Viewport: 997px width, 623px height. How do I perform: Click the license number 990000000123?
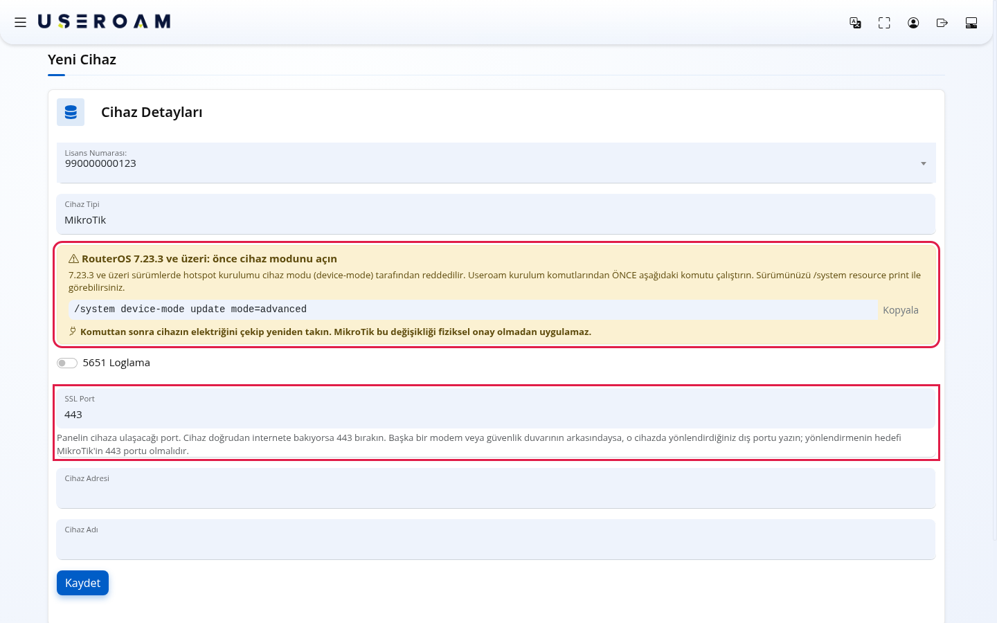pos(100,163)
